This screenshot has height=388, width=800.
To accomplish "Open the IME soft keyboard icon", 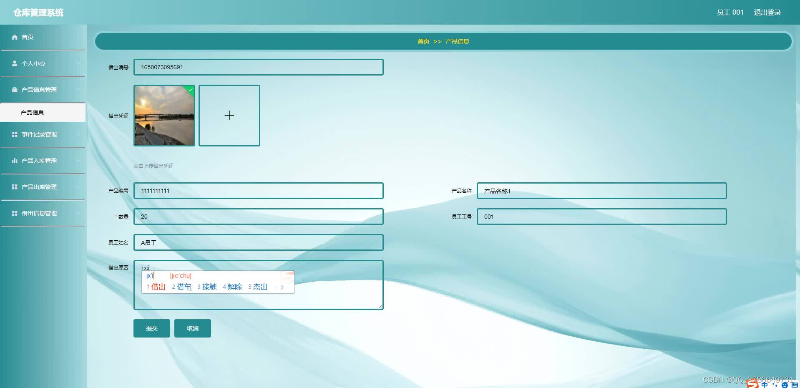I will [x=795, y=385].
